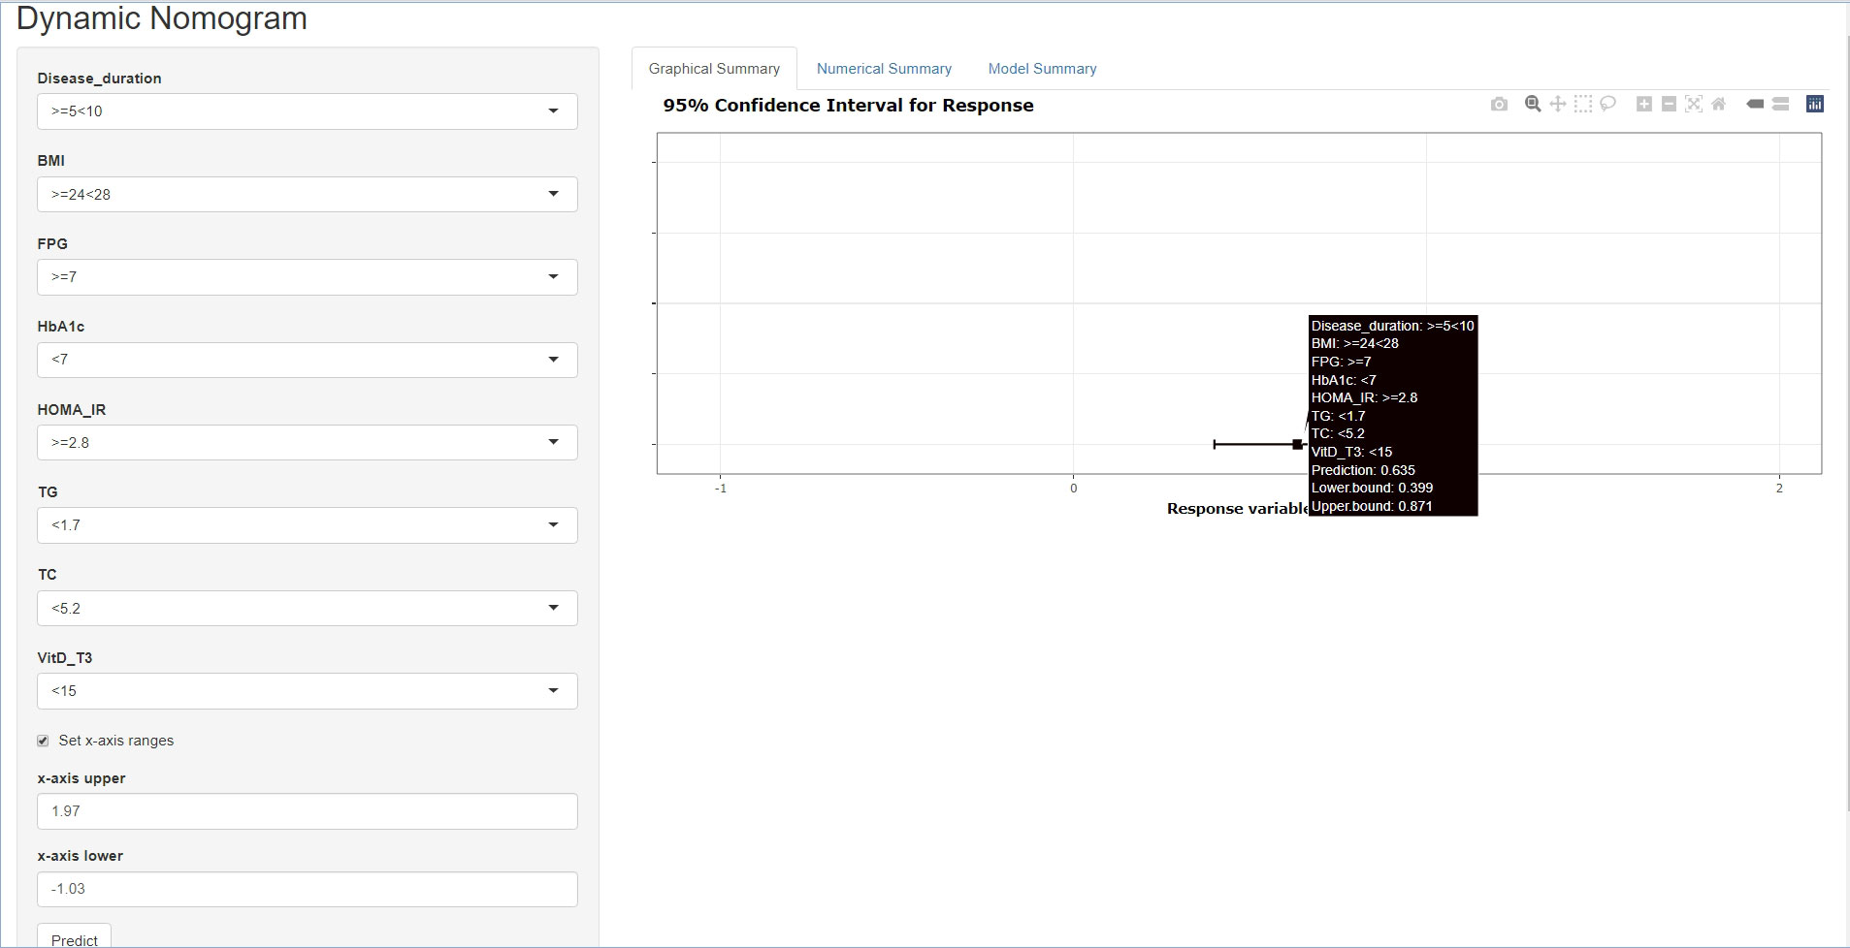
Task: Switch to the Model Summary tab
Action: pos(1042,69)
